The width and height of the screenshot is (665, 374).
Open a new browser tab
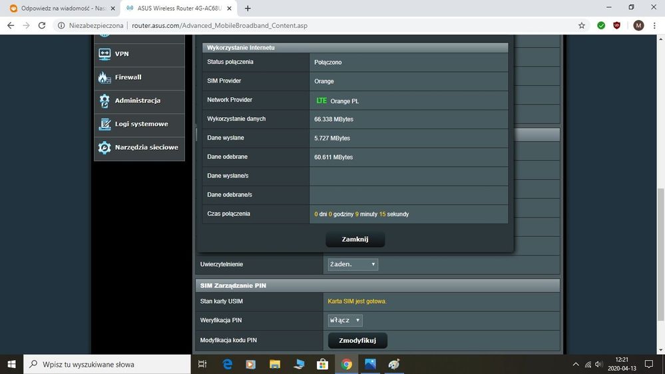click(x=248, y=9)
